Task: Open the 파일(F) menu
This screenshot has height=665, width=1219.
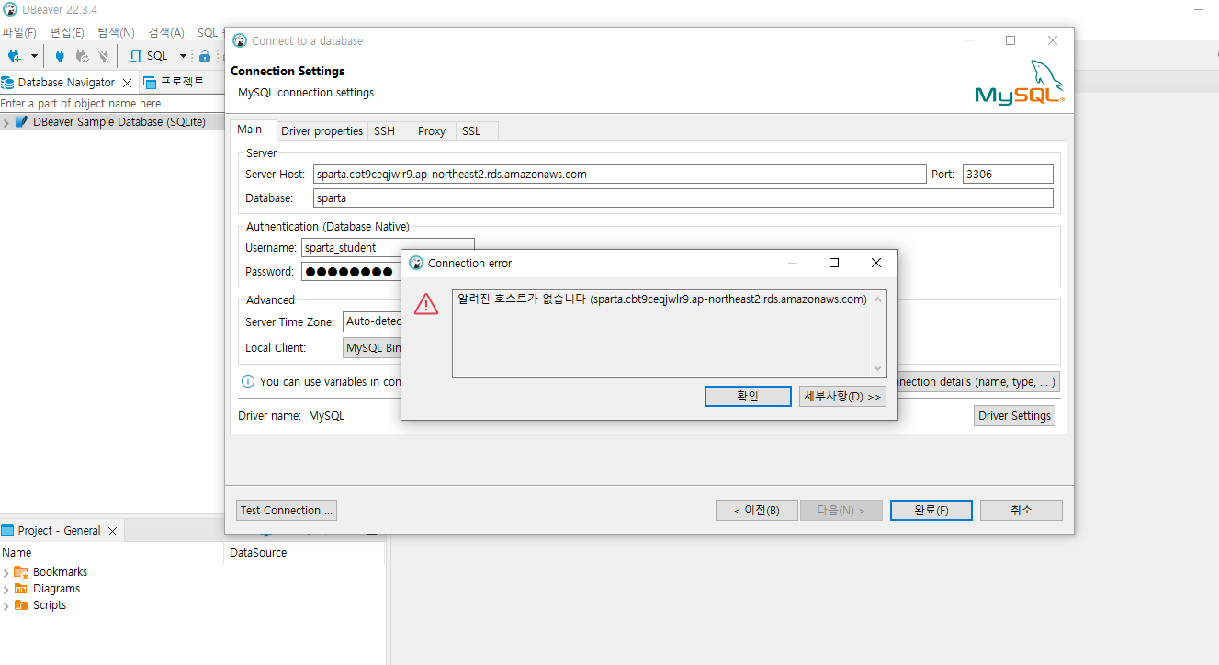Action: (19, 32)
